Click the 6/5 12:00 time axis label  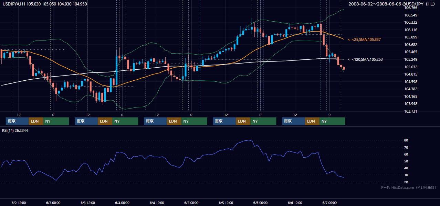(226, 203)
